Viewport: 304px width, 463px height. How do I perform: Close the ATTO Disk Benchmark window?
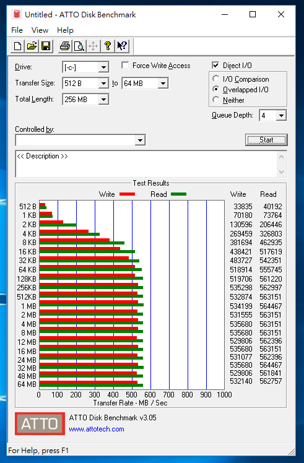click(281, 14)
